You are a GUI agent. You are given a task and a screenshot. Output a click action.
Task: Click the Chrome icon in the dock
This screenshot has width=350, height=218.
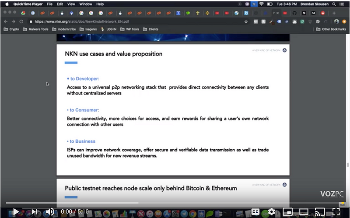click(193, 214)
